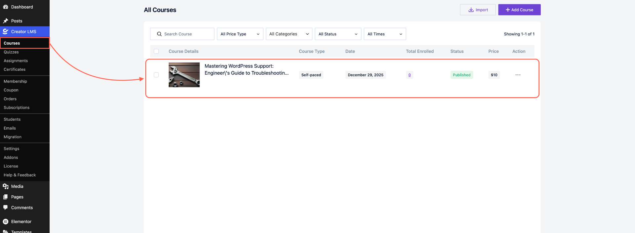The height and width of the screenshot is (233, 635).
Task: Click the $10 price cell
Action: point(494,75)
